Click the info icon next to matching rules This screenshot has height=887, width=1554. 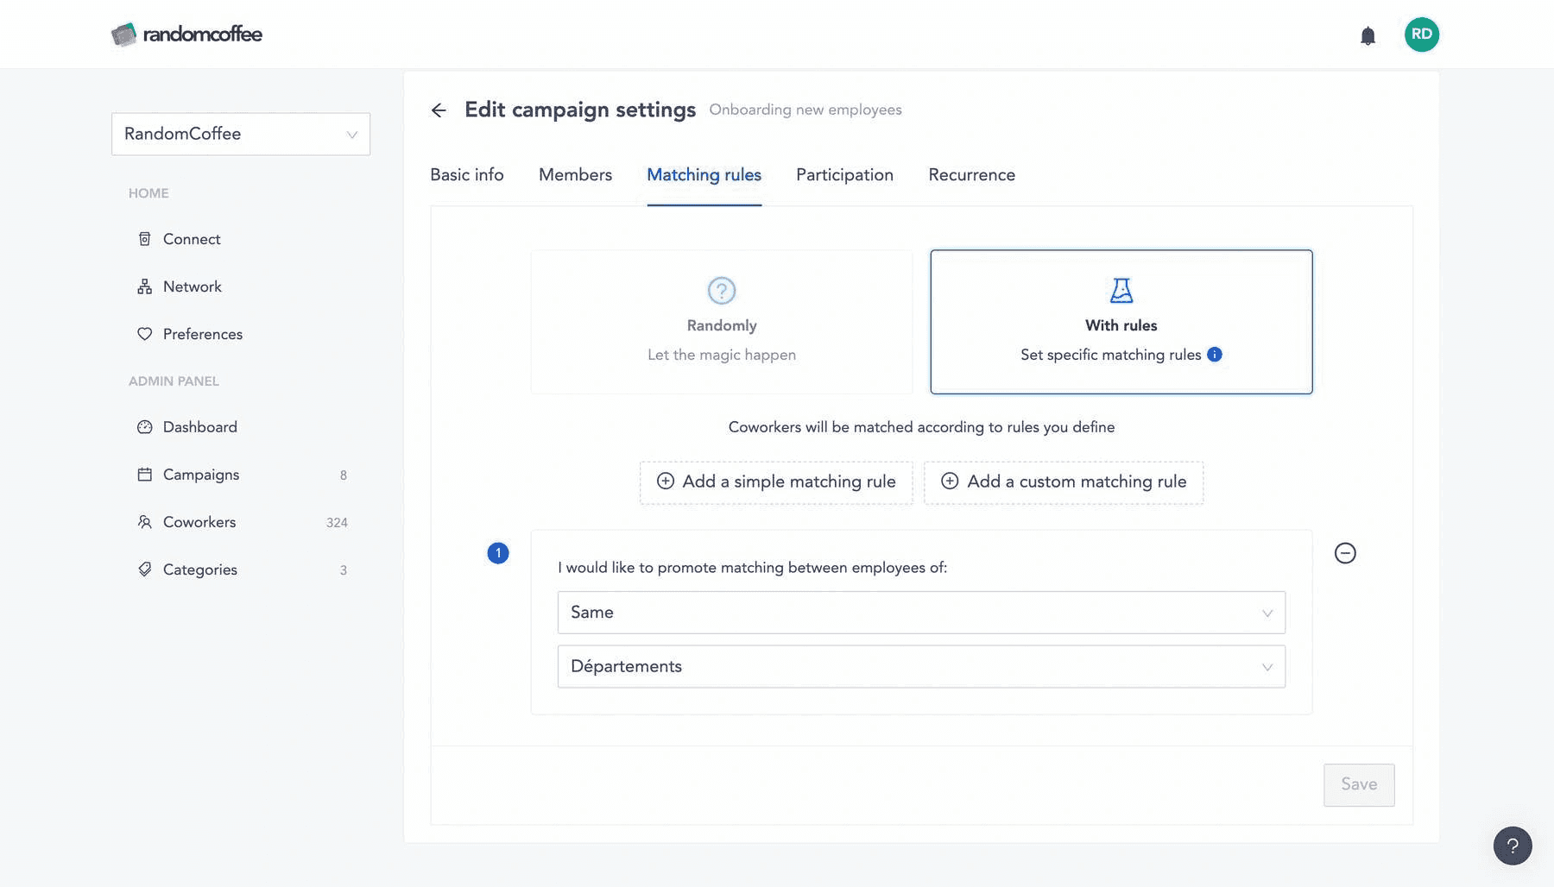(1215, 355)
